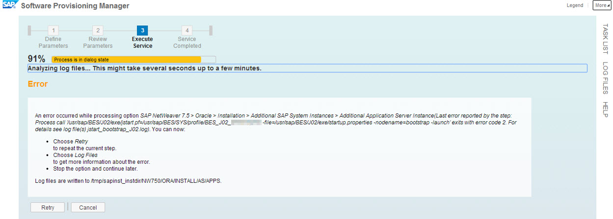Click the Software Provisioning Manager title
Viewport: 613px width, 219px height.
click(76, 6)
